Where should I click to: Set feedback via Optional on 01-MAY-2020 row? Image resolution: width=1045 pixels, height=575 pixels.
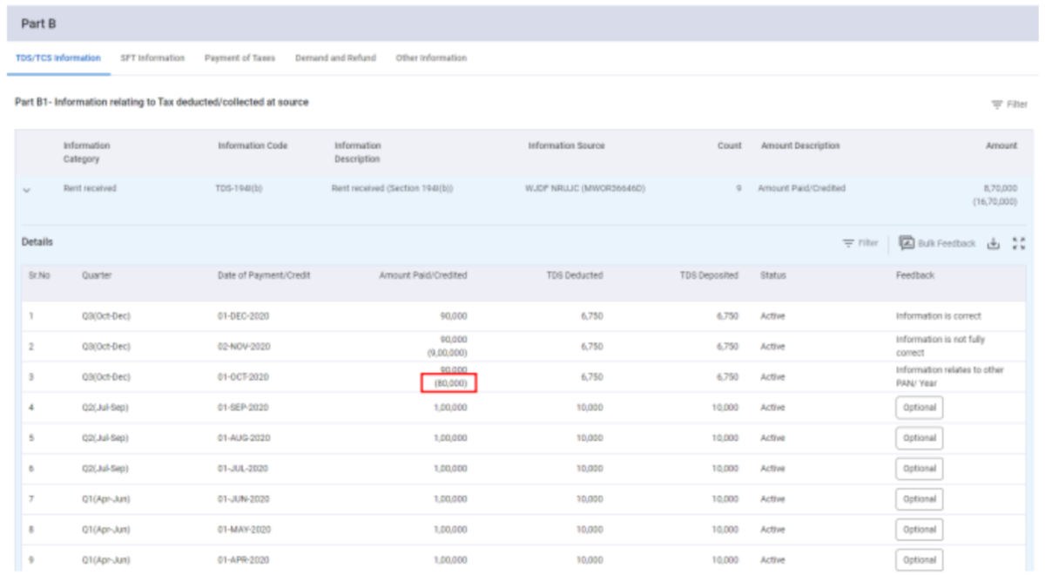point(919,530)
